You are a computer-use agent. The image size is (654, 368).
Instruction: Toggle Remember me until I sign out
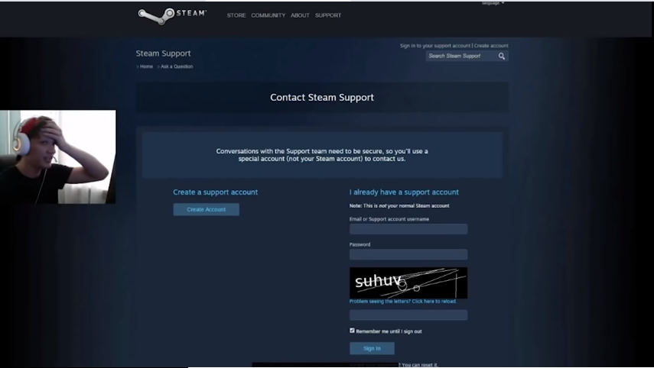[x=352, y=331]
